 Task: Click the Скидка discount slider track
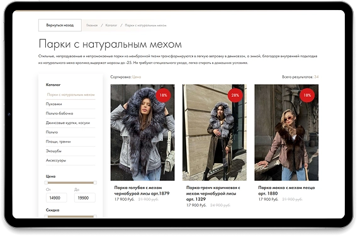click(70, 217)
